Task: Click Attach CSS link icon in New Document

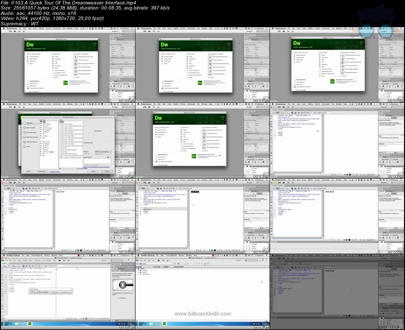Action: tap(108, 157)
